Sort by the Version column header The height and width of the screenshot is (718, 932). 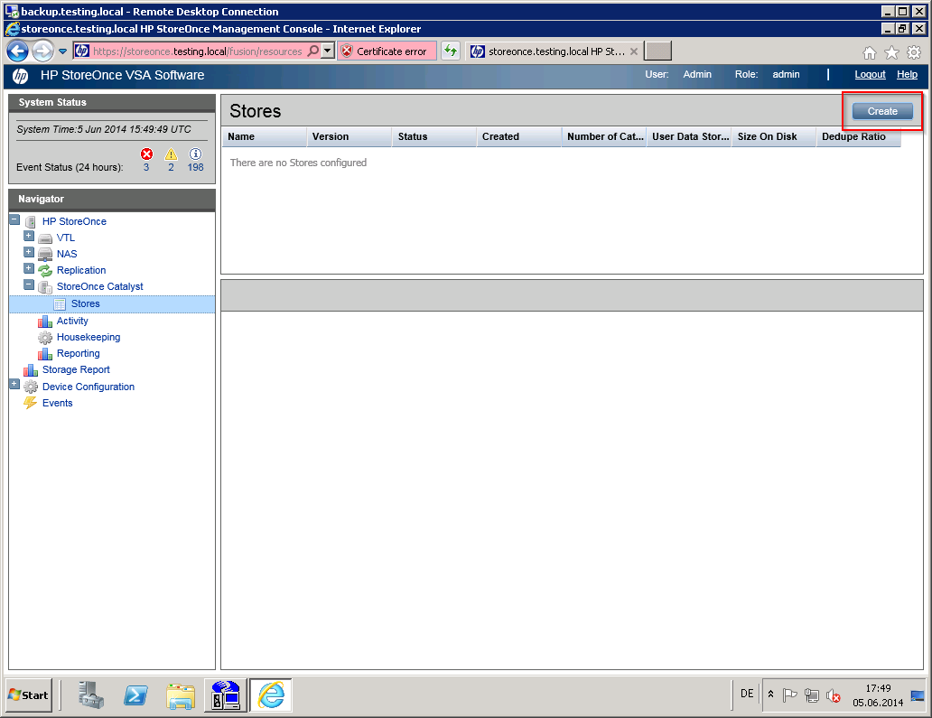(x=349, y=136)
